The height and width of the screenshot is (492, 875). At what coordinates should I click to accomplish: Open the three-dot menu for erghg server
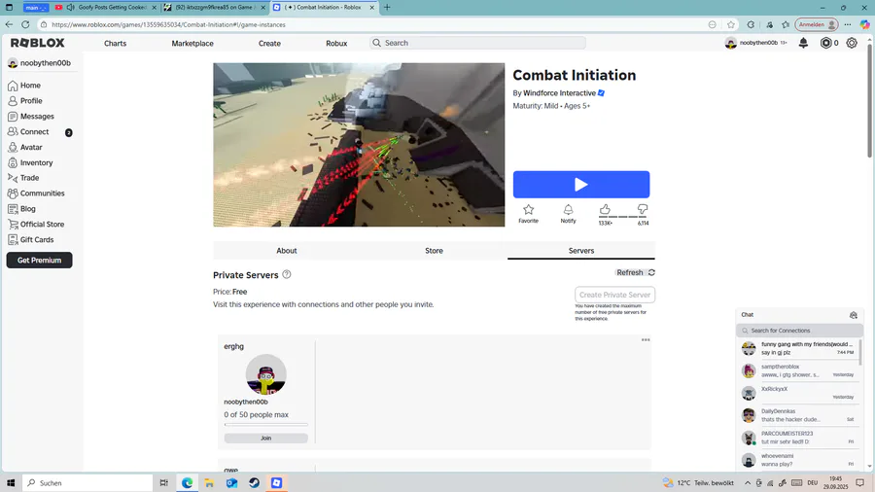pos(646,339)
